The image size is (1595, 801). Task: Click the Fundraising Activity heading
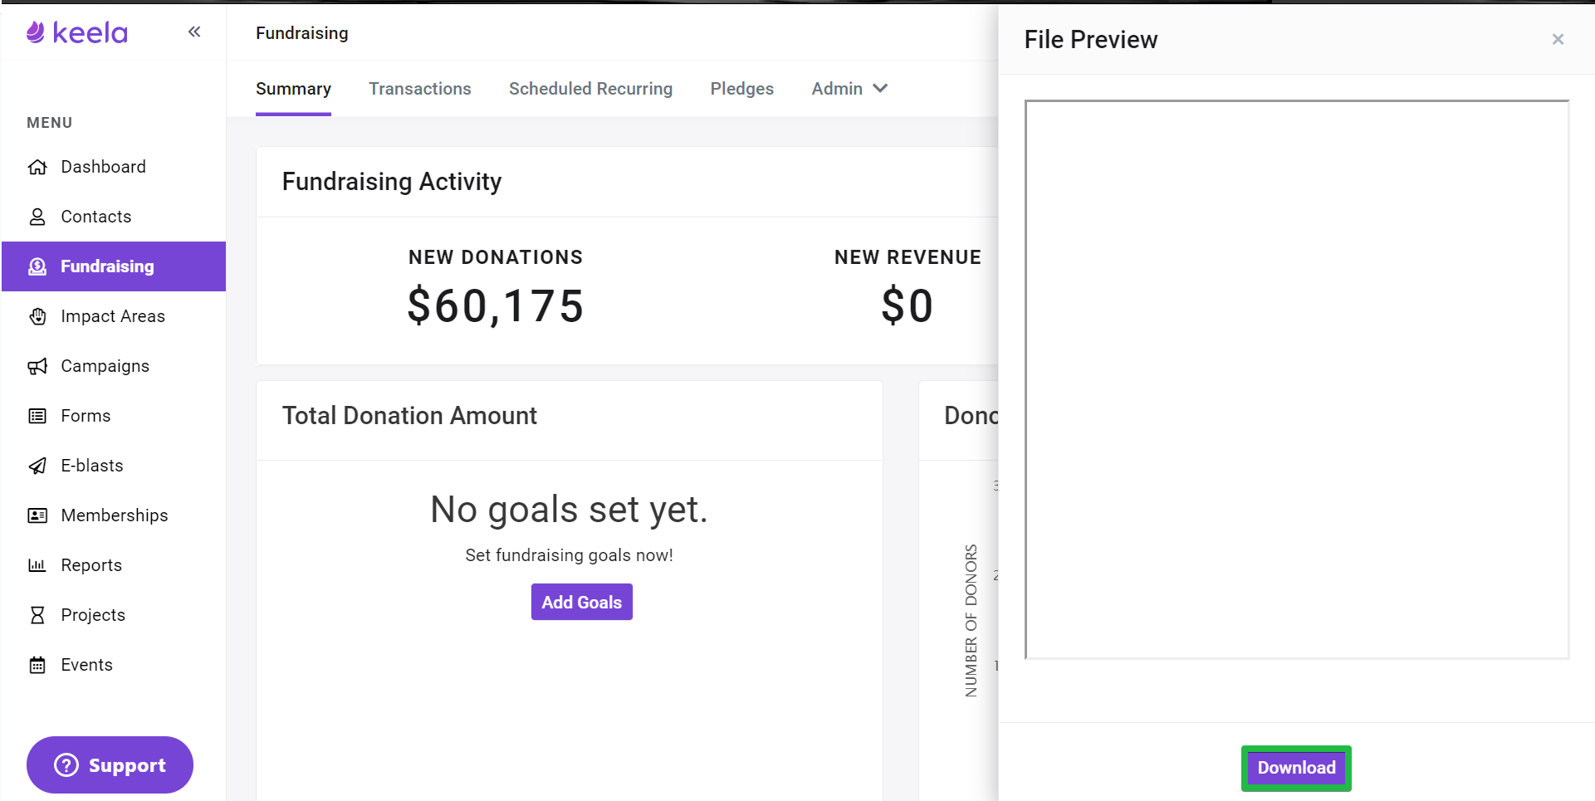click(392, 182)
